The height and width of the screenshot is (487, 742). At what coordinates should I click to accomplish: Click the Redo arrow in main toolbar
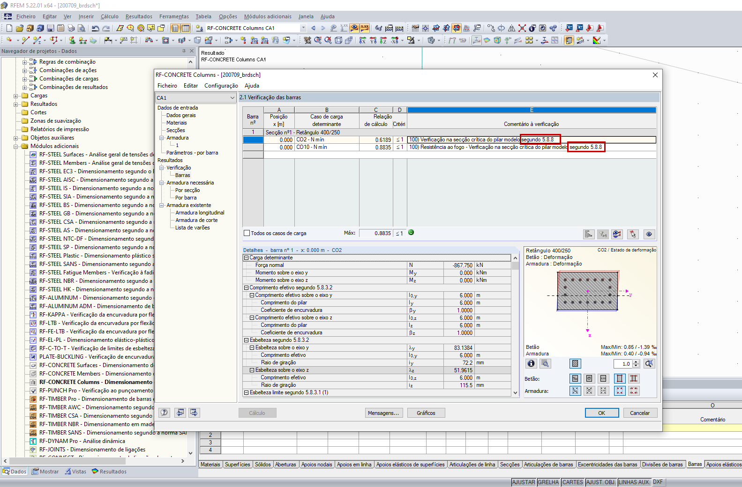(106, 28)
